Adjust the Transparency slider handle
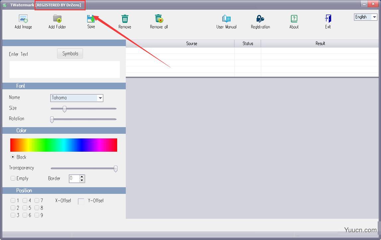 coord(115,169)
